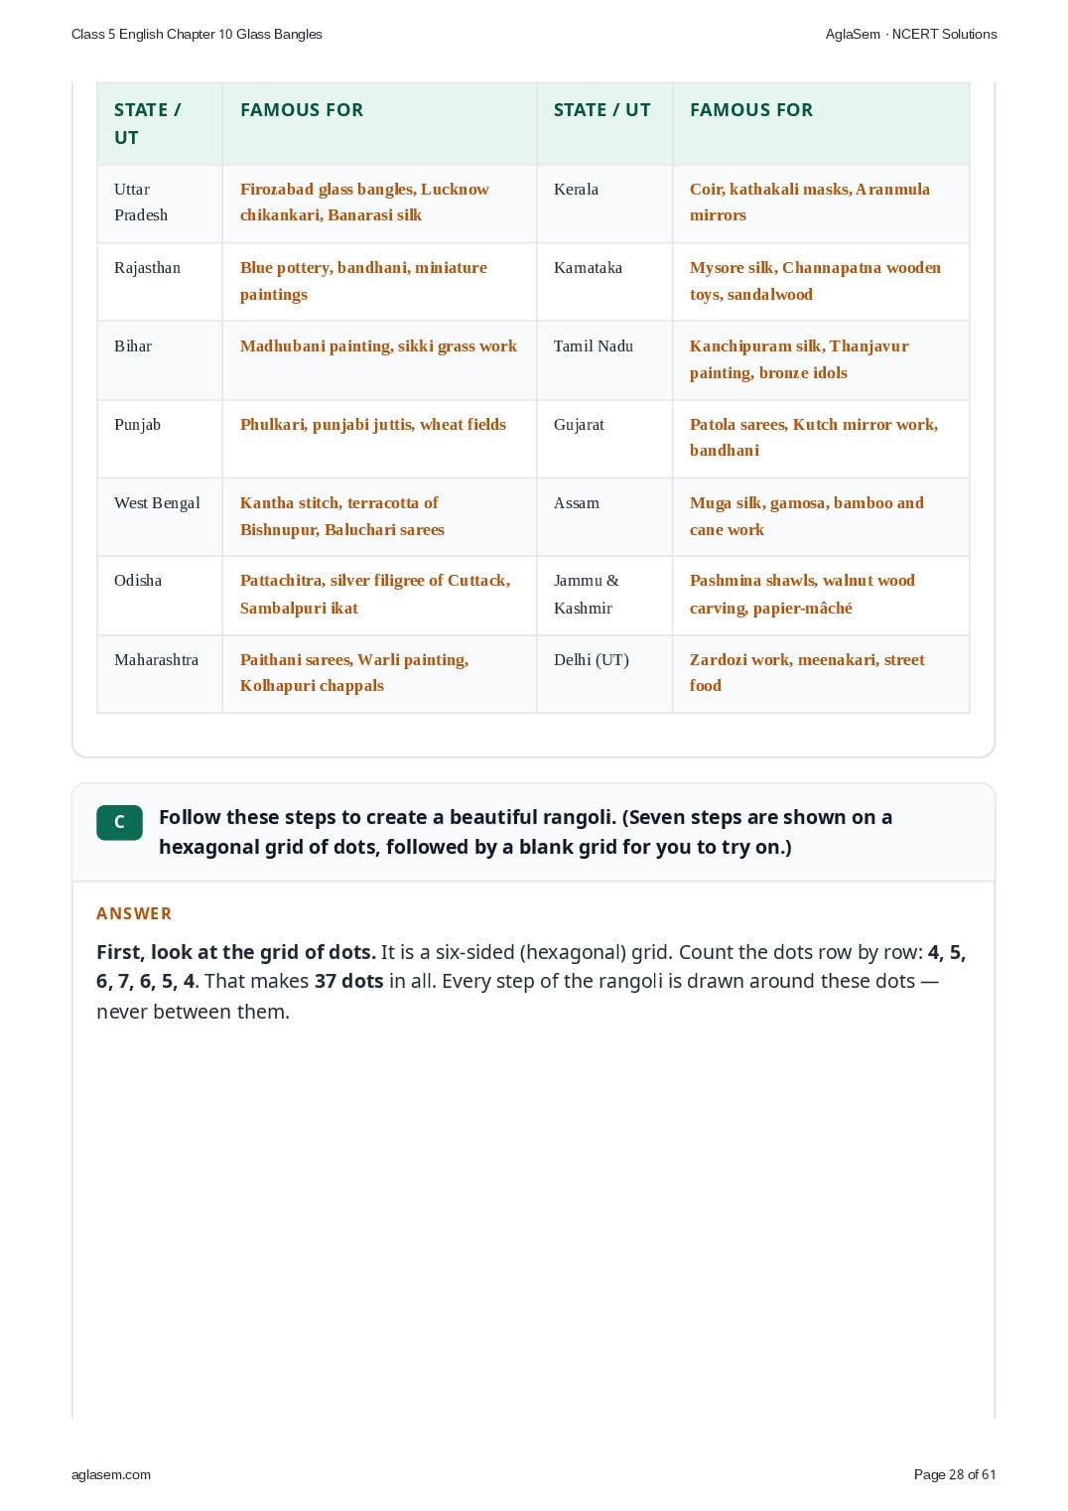Click the Tamil Nadu table cell

[604, 360]
